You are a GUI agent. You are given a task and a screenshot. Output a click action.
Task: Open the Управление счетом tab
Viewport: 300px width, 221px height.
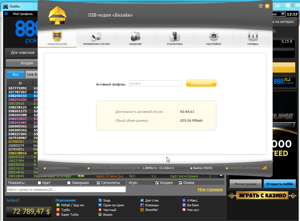tap(96, 39)
